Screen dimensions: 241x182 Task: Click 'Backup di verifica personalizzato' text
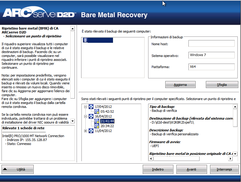[x=175, y=134]
